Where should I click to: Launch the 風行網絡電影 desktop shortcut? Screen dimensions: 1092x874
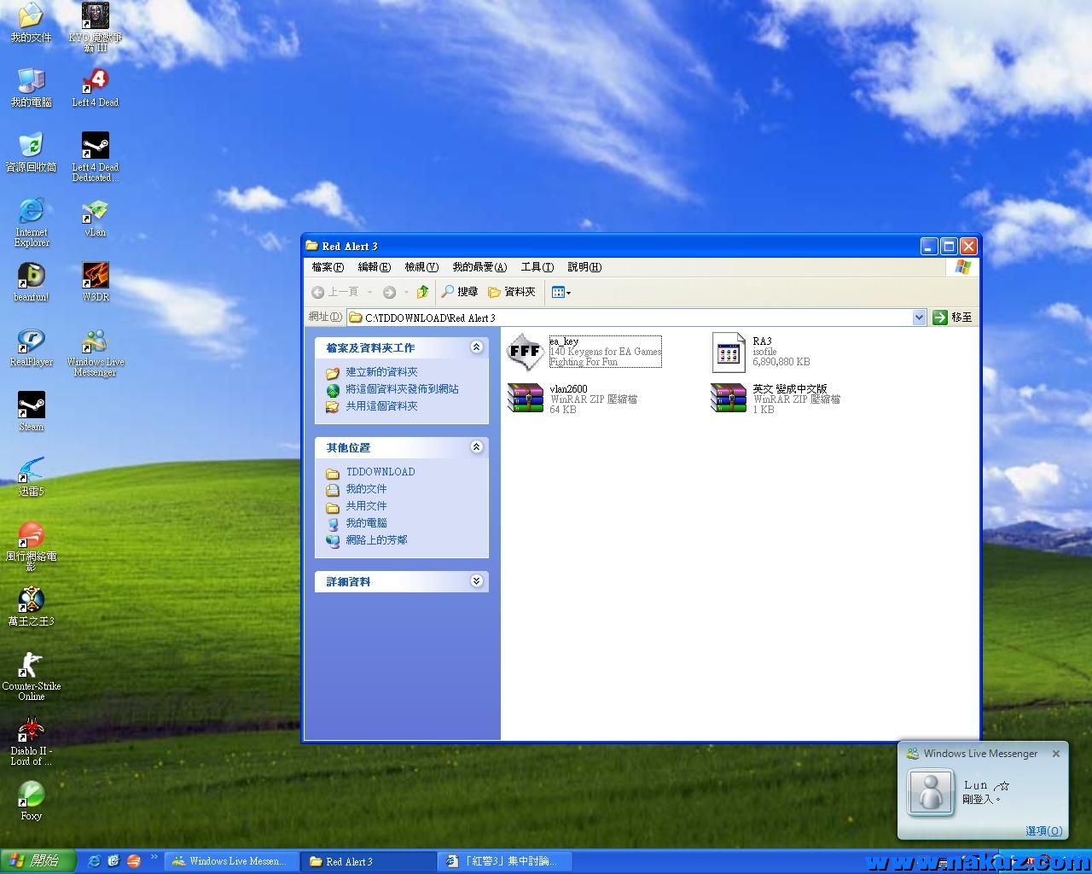click(31, 546)
